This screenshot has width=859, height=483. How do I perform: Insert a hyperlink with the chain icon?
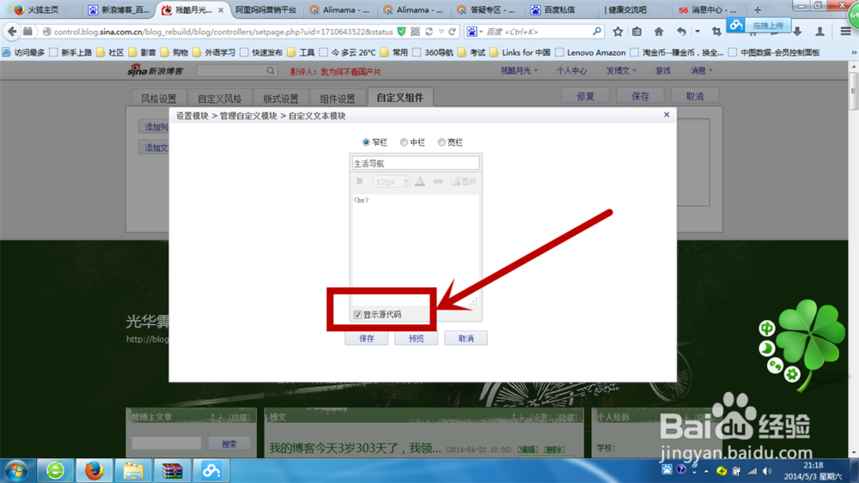point(438,181)
